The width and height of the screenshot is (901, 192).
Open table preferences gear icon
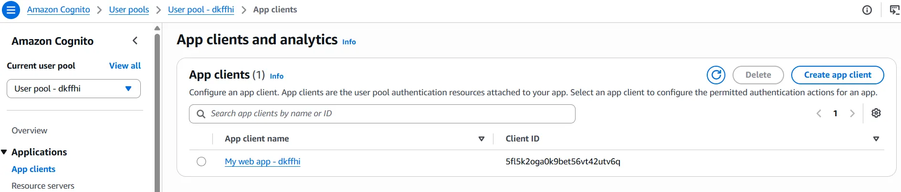pos(876,113)
